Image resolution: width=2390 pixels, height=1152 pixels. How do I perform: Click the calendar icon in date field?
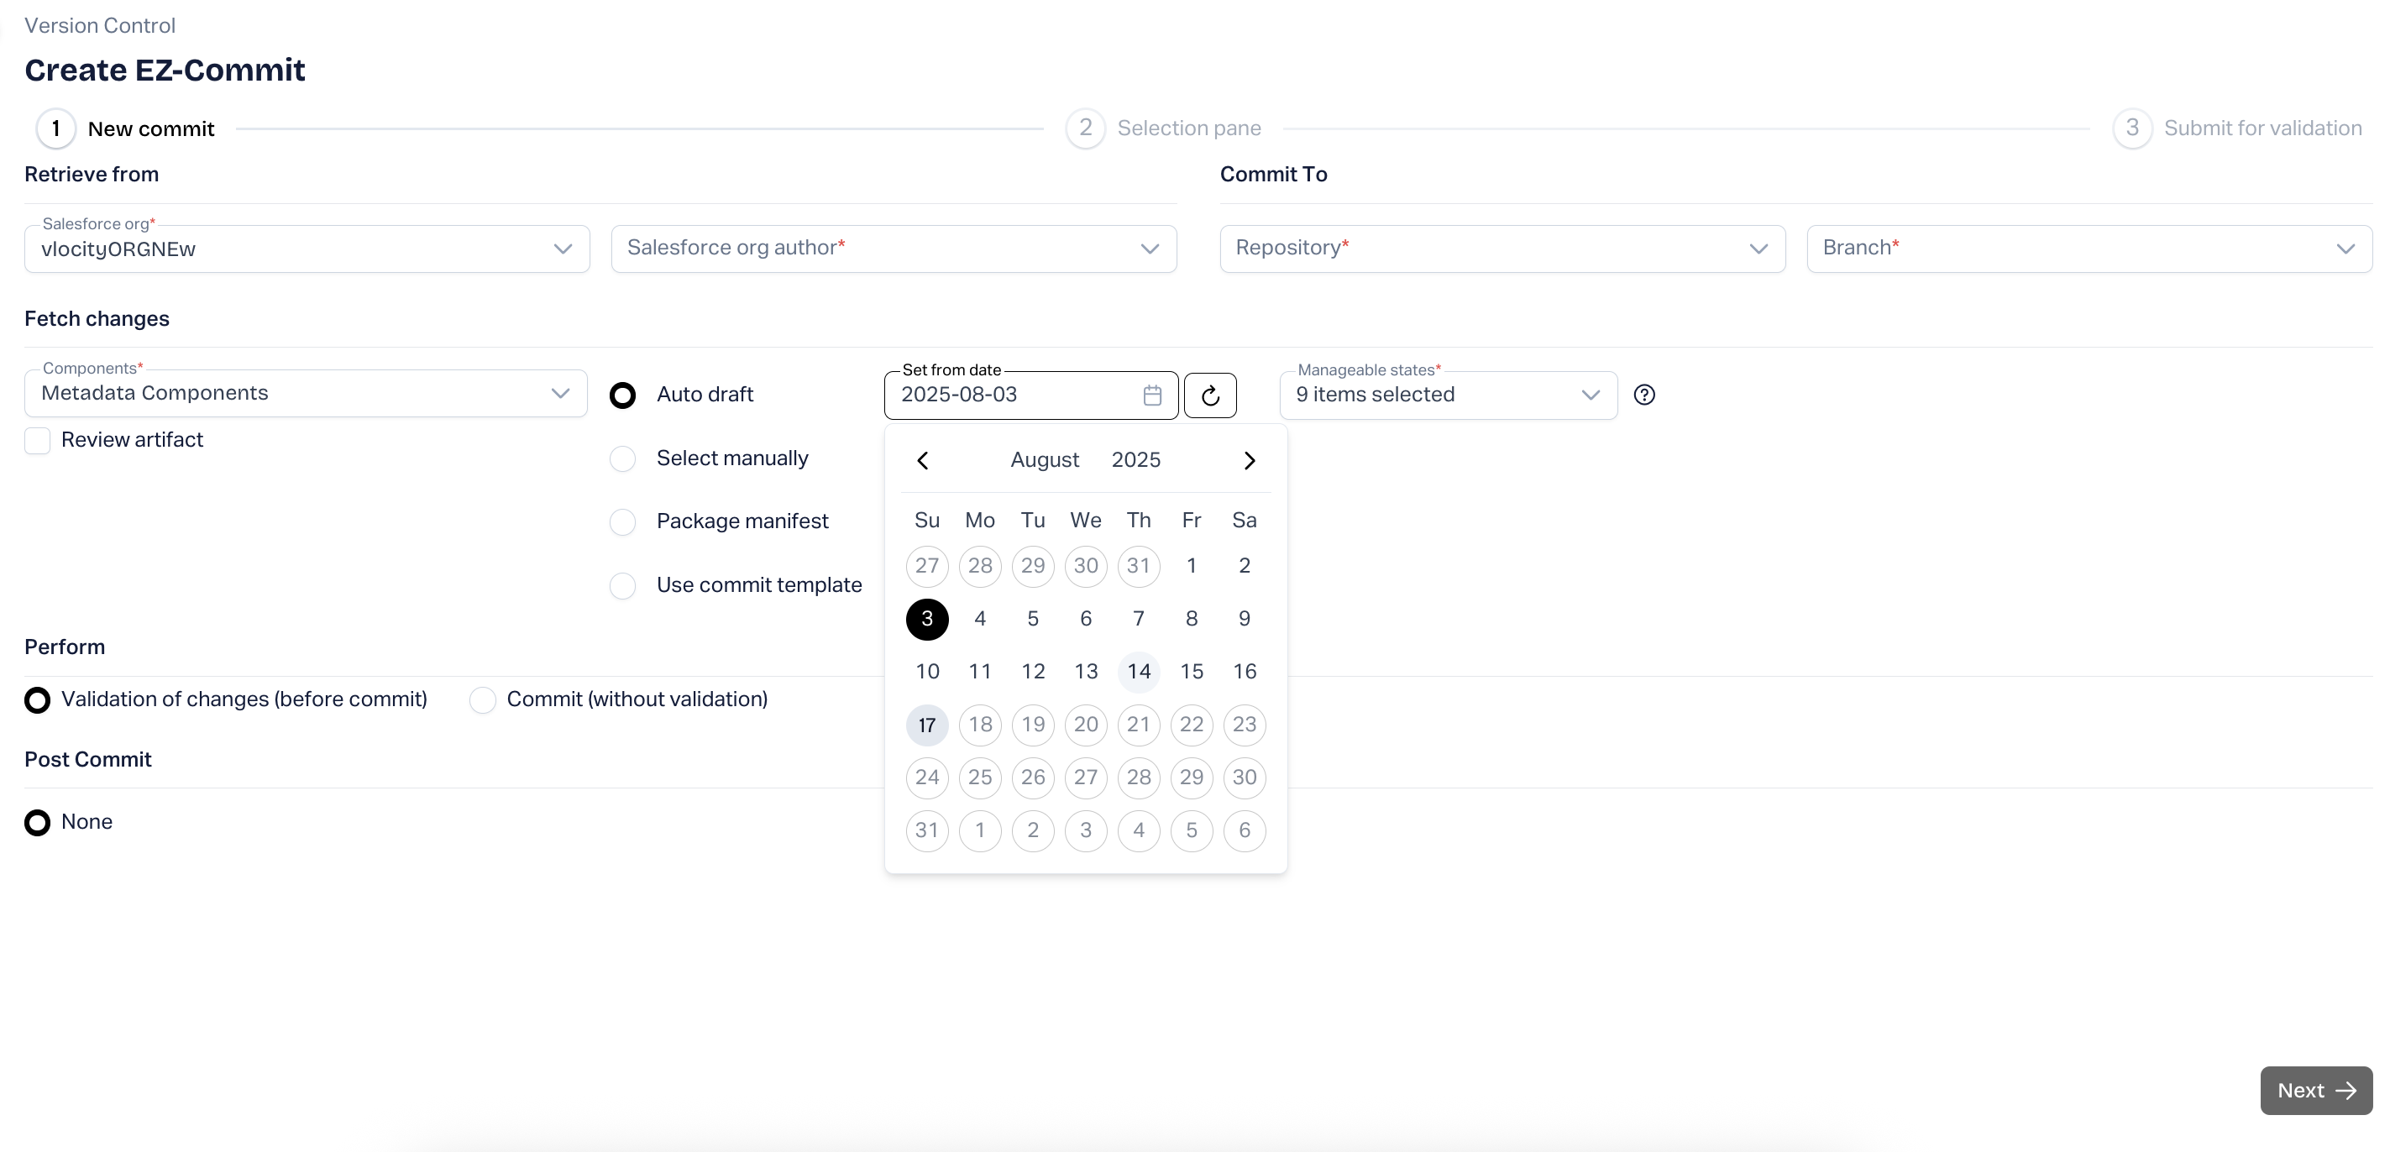pos(1151,395)
